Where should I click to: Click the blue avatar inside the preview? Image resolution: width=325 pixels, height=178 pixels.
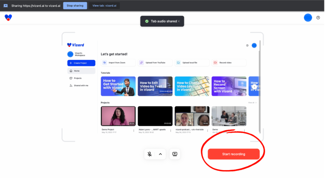254,45
